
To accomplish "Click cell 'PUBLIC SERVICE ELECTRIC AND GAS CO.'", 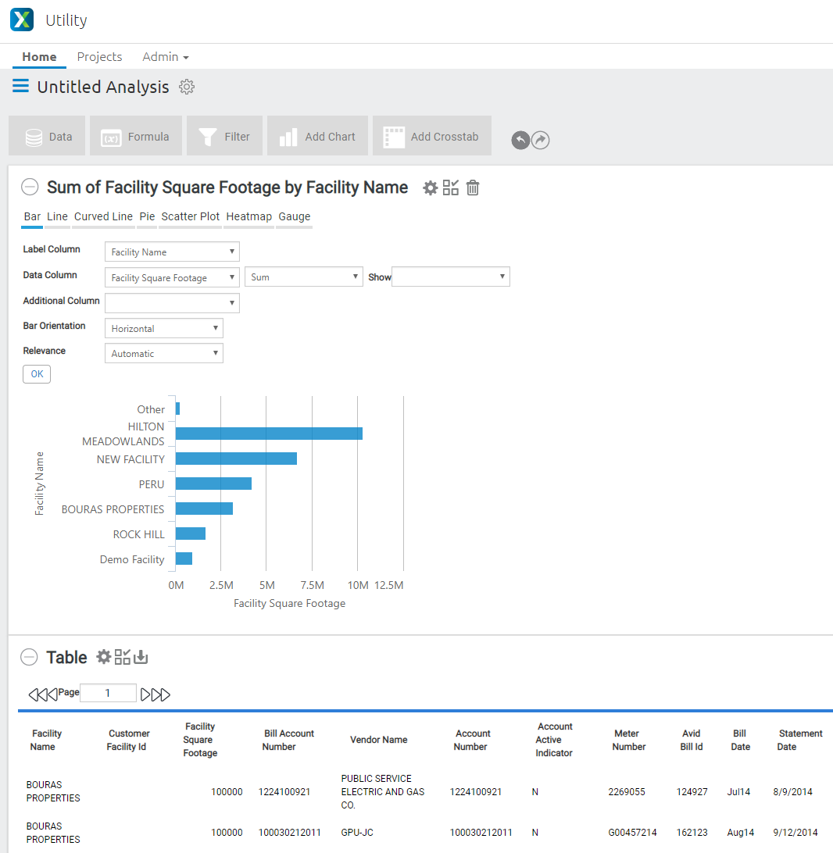I will click(x=382, y=792).
